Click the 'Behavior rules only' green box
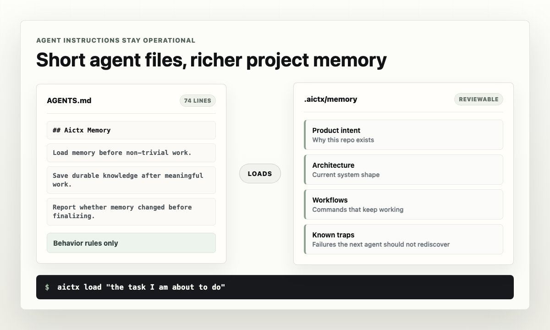Image resolution: width=550 pixels, height=330 pixels. pos(131,243)
